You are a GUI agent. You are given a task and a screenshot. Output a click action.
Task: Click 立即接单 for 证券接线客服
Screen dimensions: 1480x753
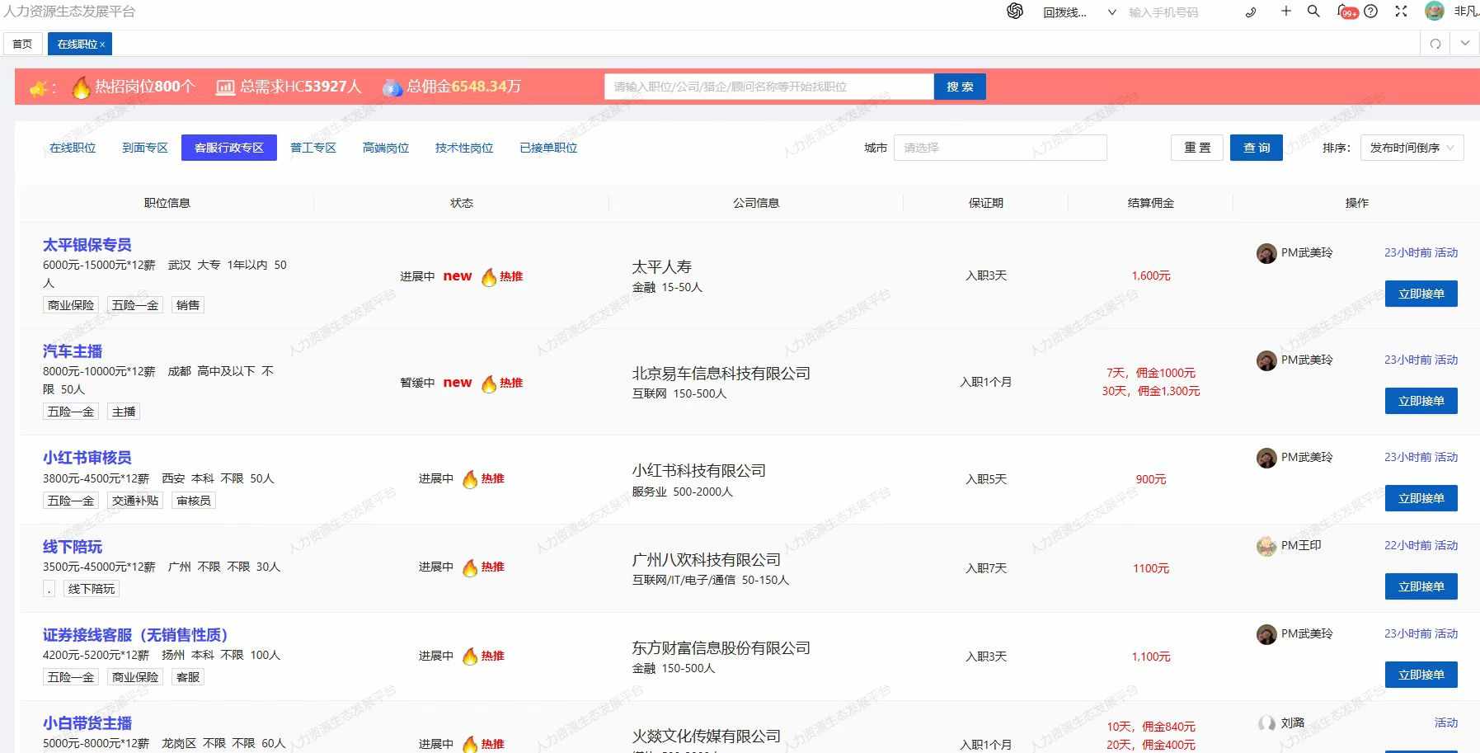click(x=1421, y=675)
